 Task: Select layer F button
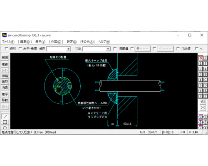click(206, 96)
